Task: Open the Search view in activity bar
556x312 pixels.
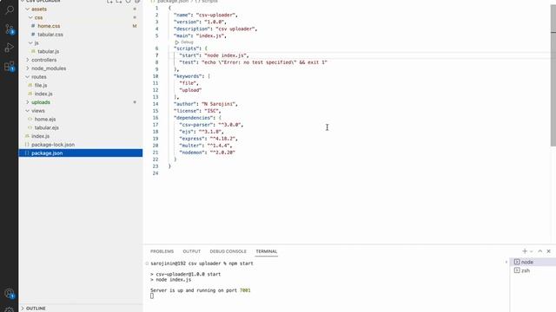Action: 10,10
